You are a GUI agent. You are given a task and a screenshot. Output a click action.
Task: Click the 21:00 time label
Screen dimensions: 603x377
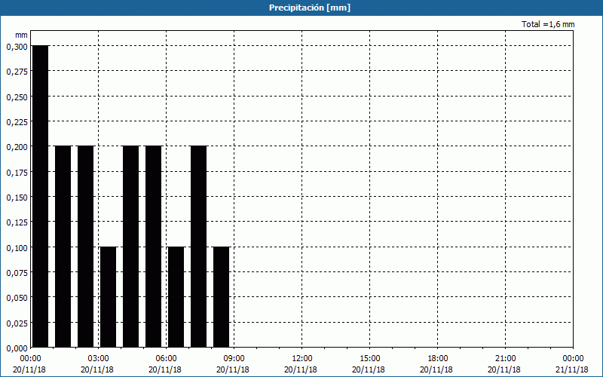[505, 359]
